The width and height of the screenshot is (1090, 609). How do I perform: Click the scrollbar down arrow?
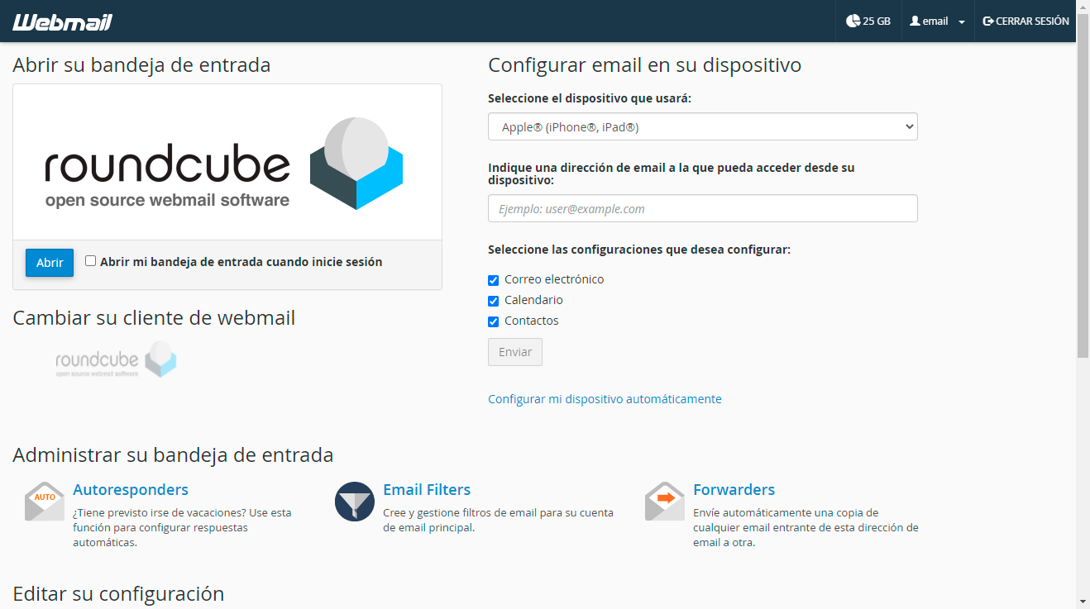coord(1083,602)
